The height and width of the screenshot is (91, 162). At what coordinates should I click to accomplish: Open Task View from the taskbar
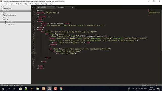pyautogui.click(x=14, y=89)
